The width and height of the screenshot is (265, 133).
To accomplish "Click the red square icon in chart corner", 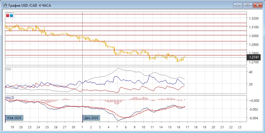I will 8,15.
